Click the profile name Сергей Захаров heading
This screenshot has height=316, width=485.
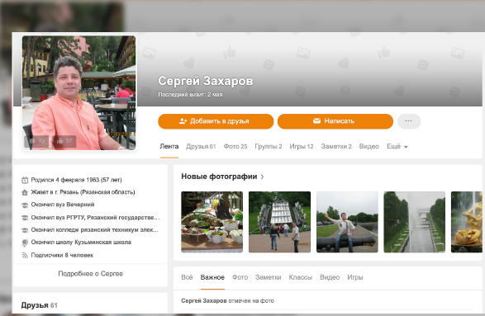(206, 81)
